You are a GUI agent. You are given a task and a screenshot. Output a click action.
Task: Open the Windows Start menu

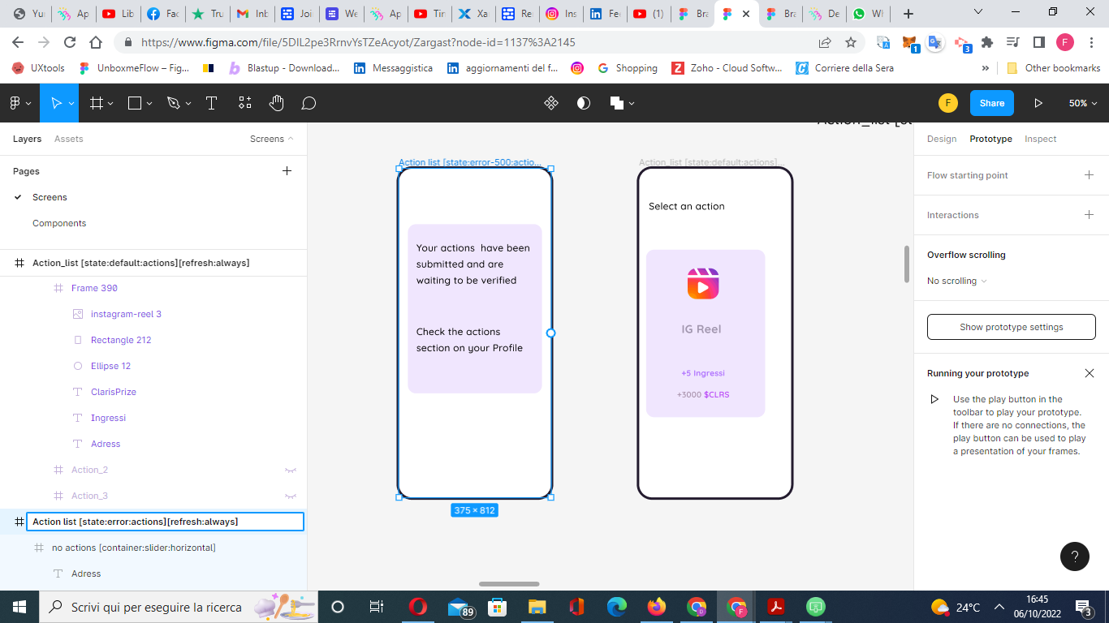(19, 607)
